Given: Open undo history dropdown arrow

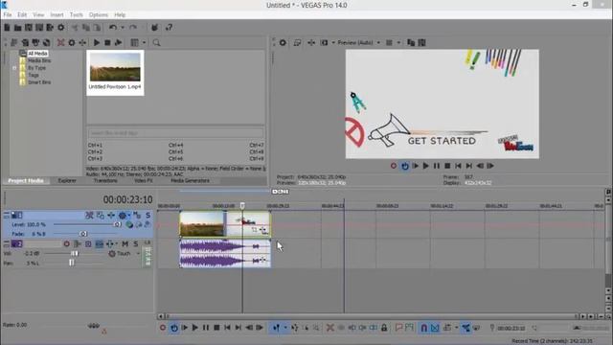Looking at the screenshot, I should (123, 28).
